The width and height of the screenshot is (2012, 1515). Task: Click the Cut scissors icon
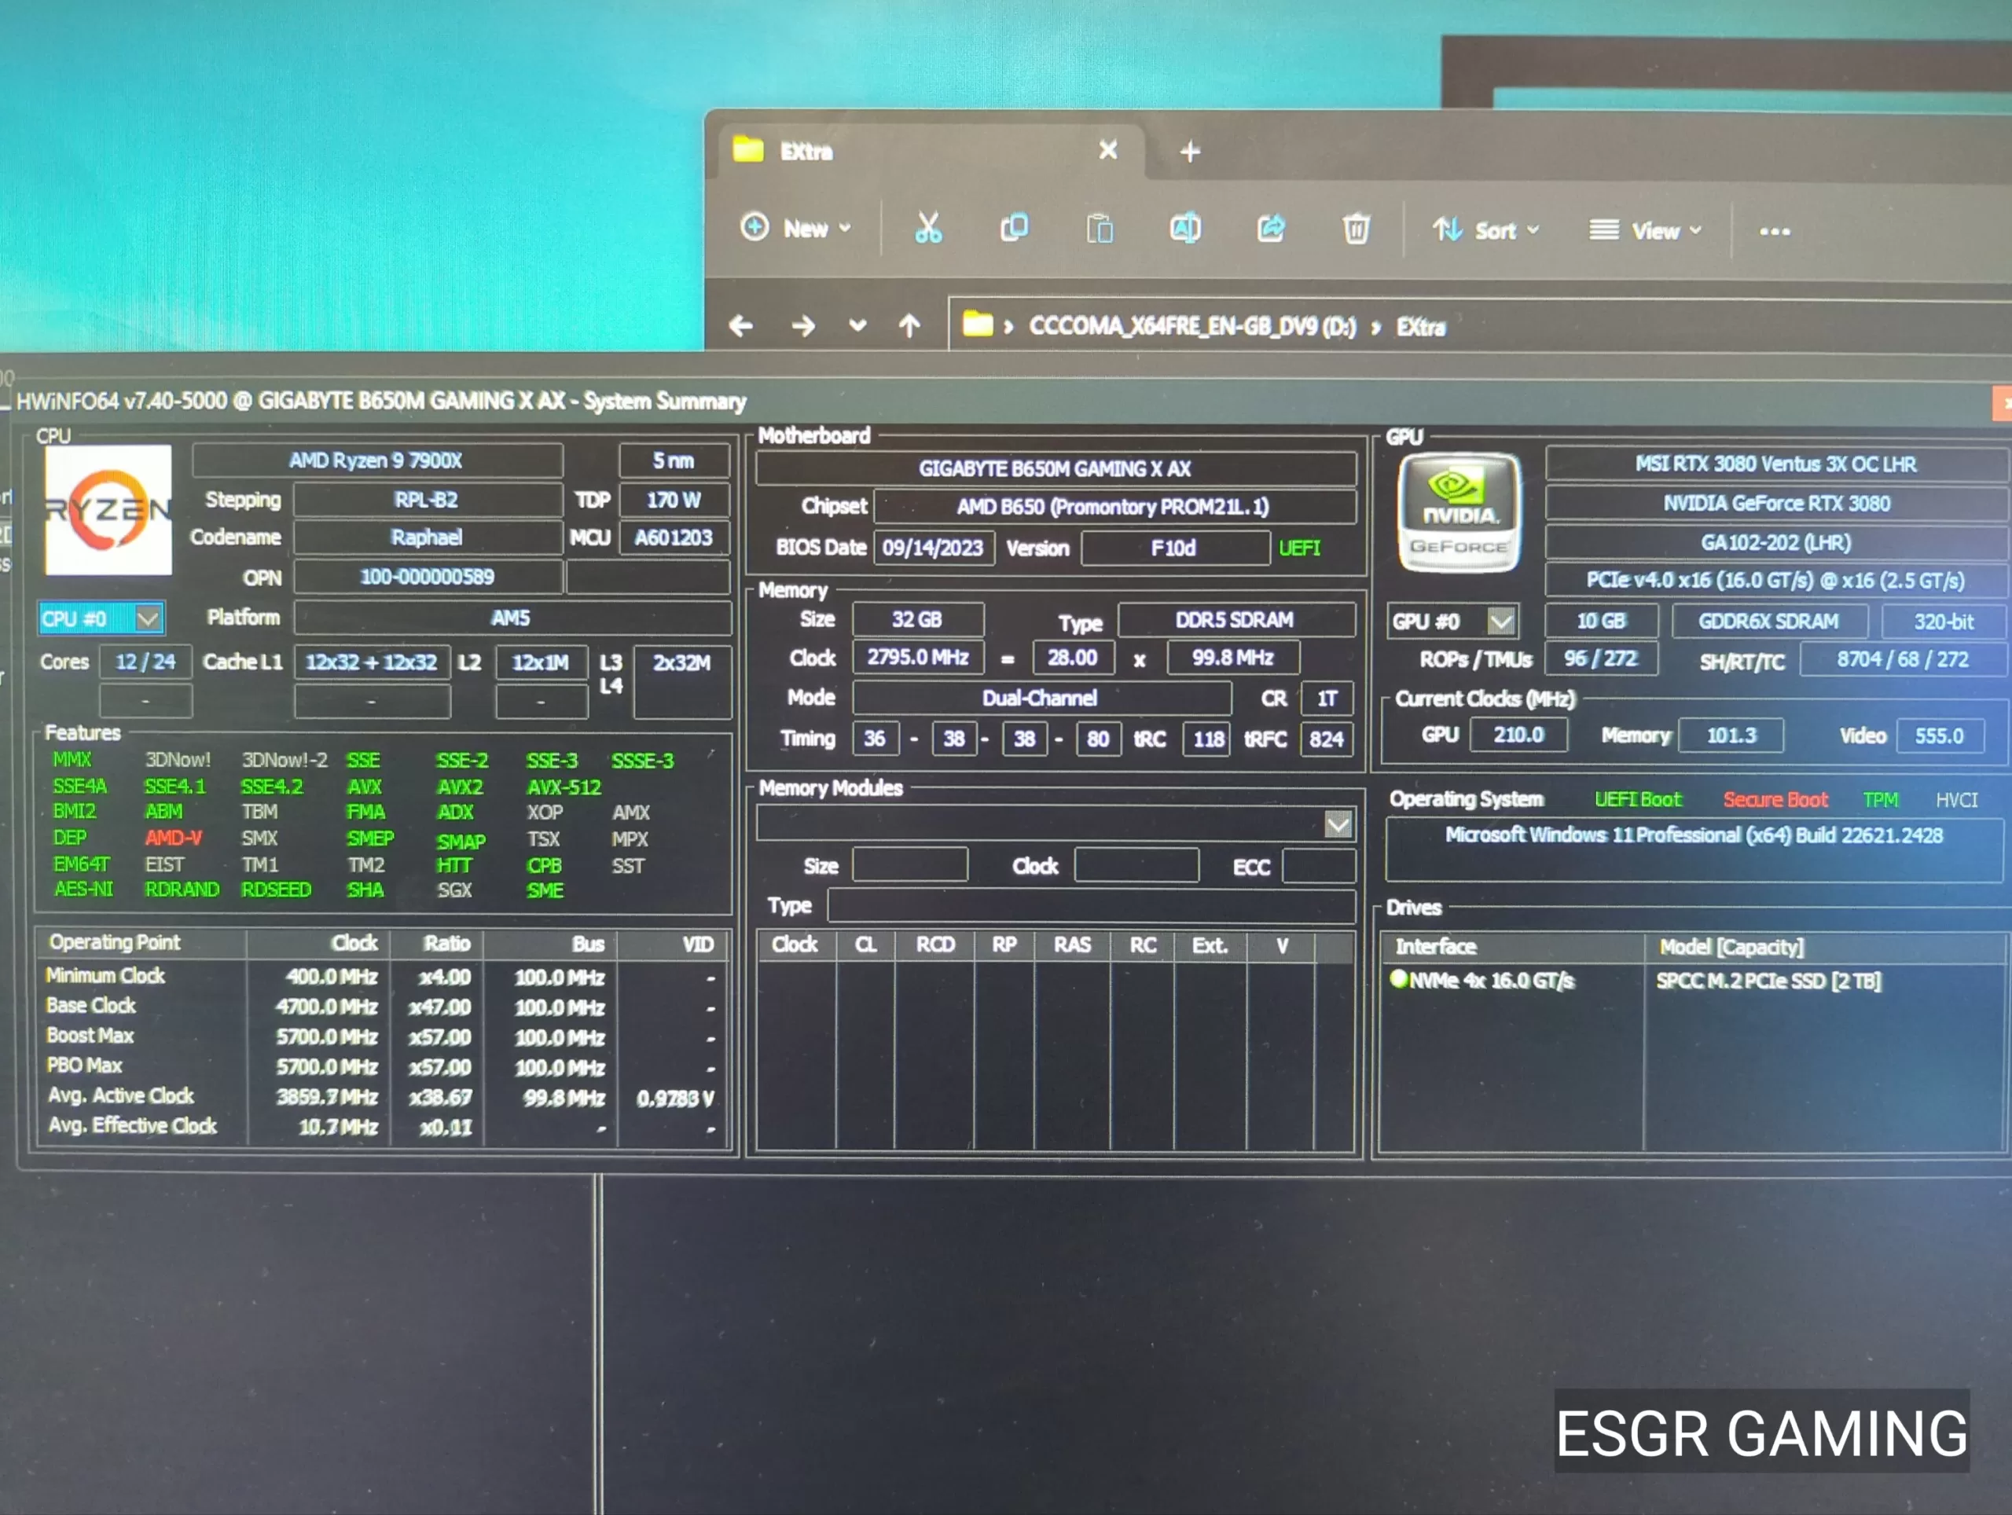pyautogui.click(x=927, y=228)
